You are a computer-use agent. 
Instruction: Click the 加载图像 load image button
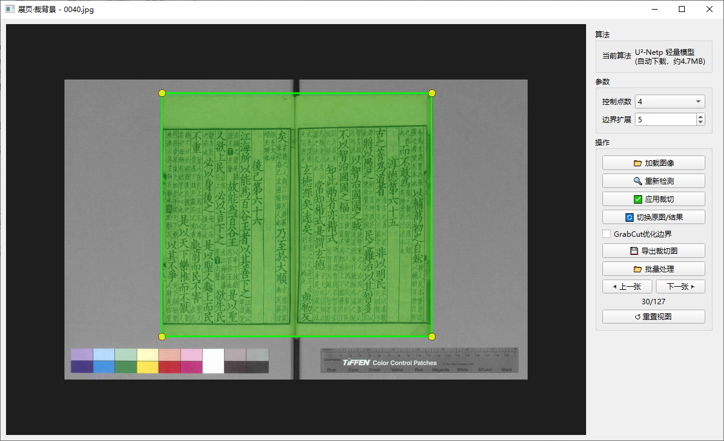[654, 163]
